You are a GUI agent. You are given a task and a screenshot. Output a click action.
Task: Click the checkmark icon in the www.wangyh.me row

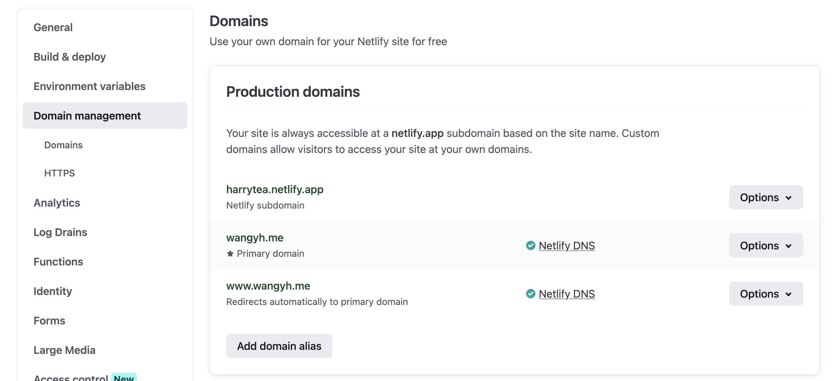click(x=530, y=294)
